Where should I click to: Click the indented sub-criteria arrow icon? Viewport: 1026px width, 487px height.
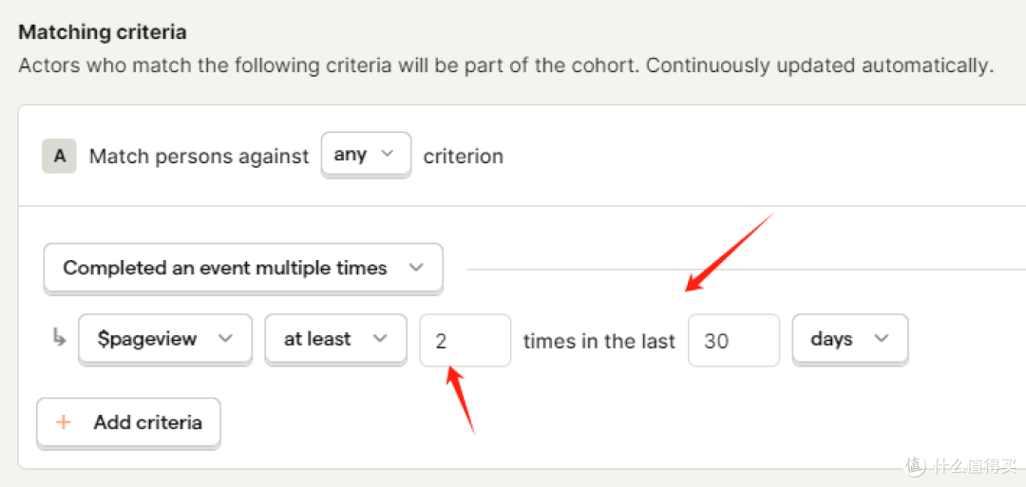coord(59,339)
